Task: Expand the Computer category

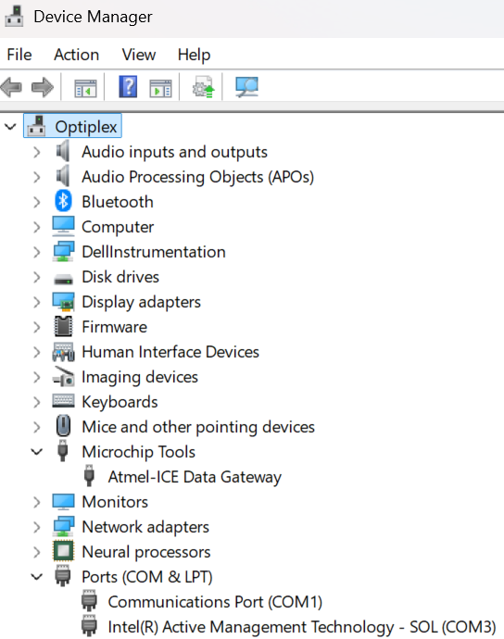Action: coord(37,227)
